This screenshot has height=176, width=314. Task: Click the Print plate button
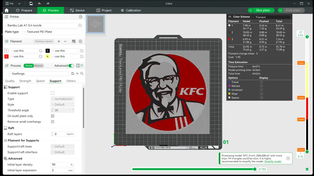click(x=294, y=10)
